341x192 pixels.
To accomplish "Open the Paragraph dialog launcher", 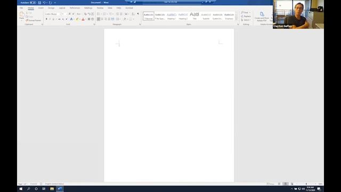I will (140, 25).
